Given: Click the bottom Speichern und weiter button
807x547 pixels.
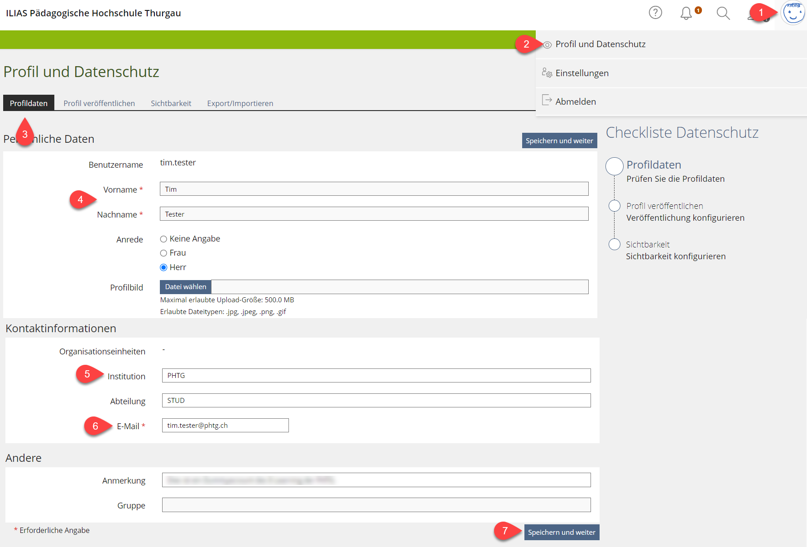Looking at the screenshot, I should pyautogui.click(x=561, y=532).
